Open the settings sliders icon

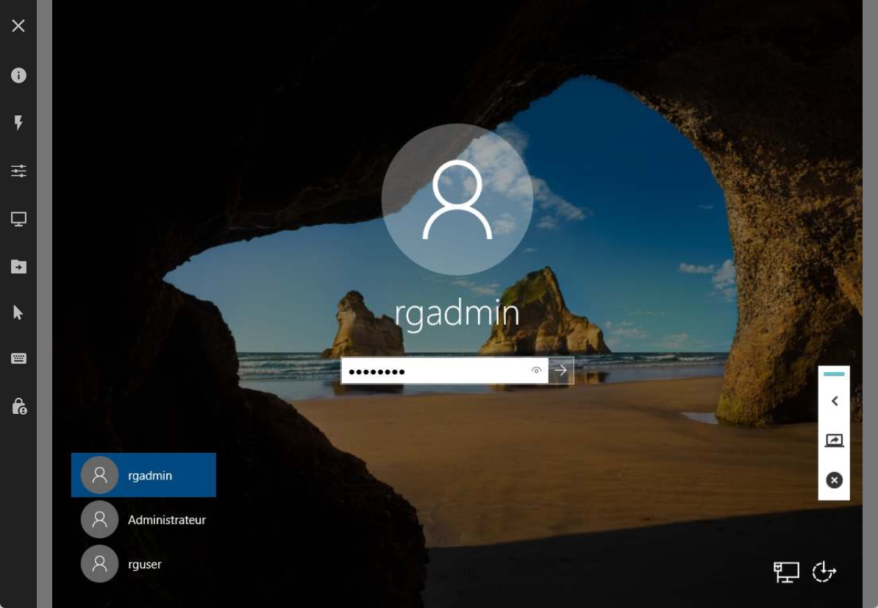[18, 171]
